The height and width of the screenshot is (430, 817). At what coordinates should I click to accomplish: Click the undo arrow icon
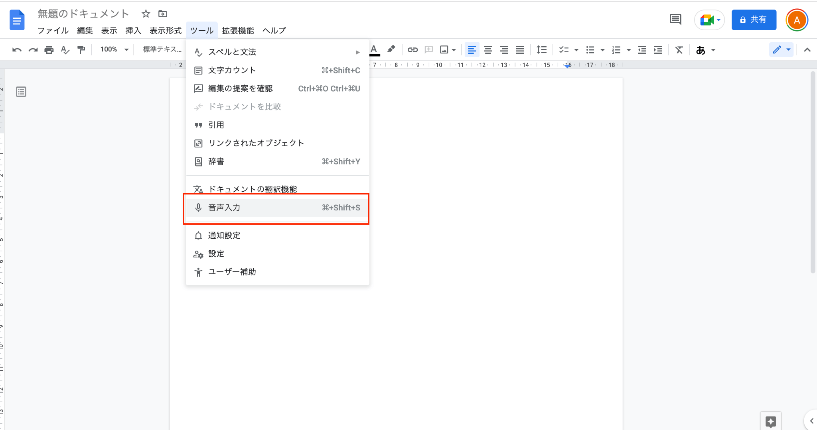pos(17,50)
